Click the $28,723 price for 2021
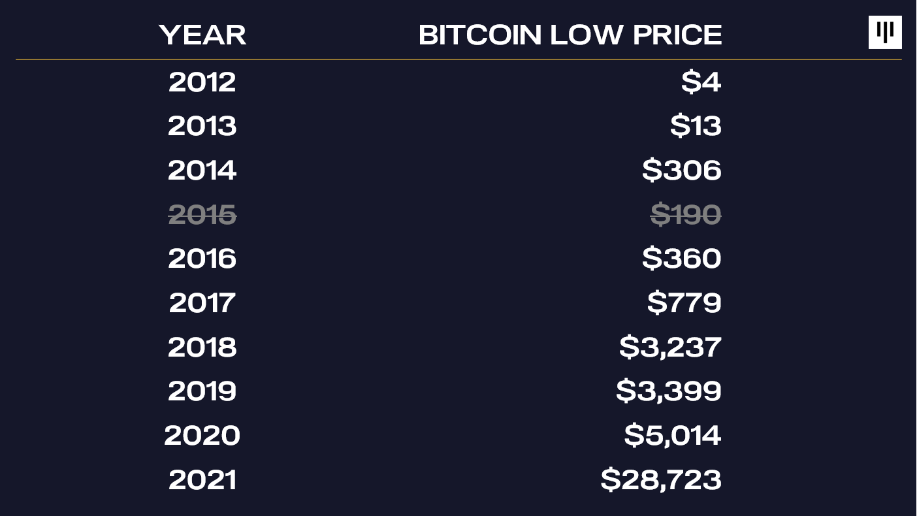Image resolution: width=917 pixels, height=516 pixels. (661, 479)
